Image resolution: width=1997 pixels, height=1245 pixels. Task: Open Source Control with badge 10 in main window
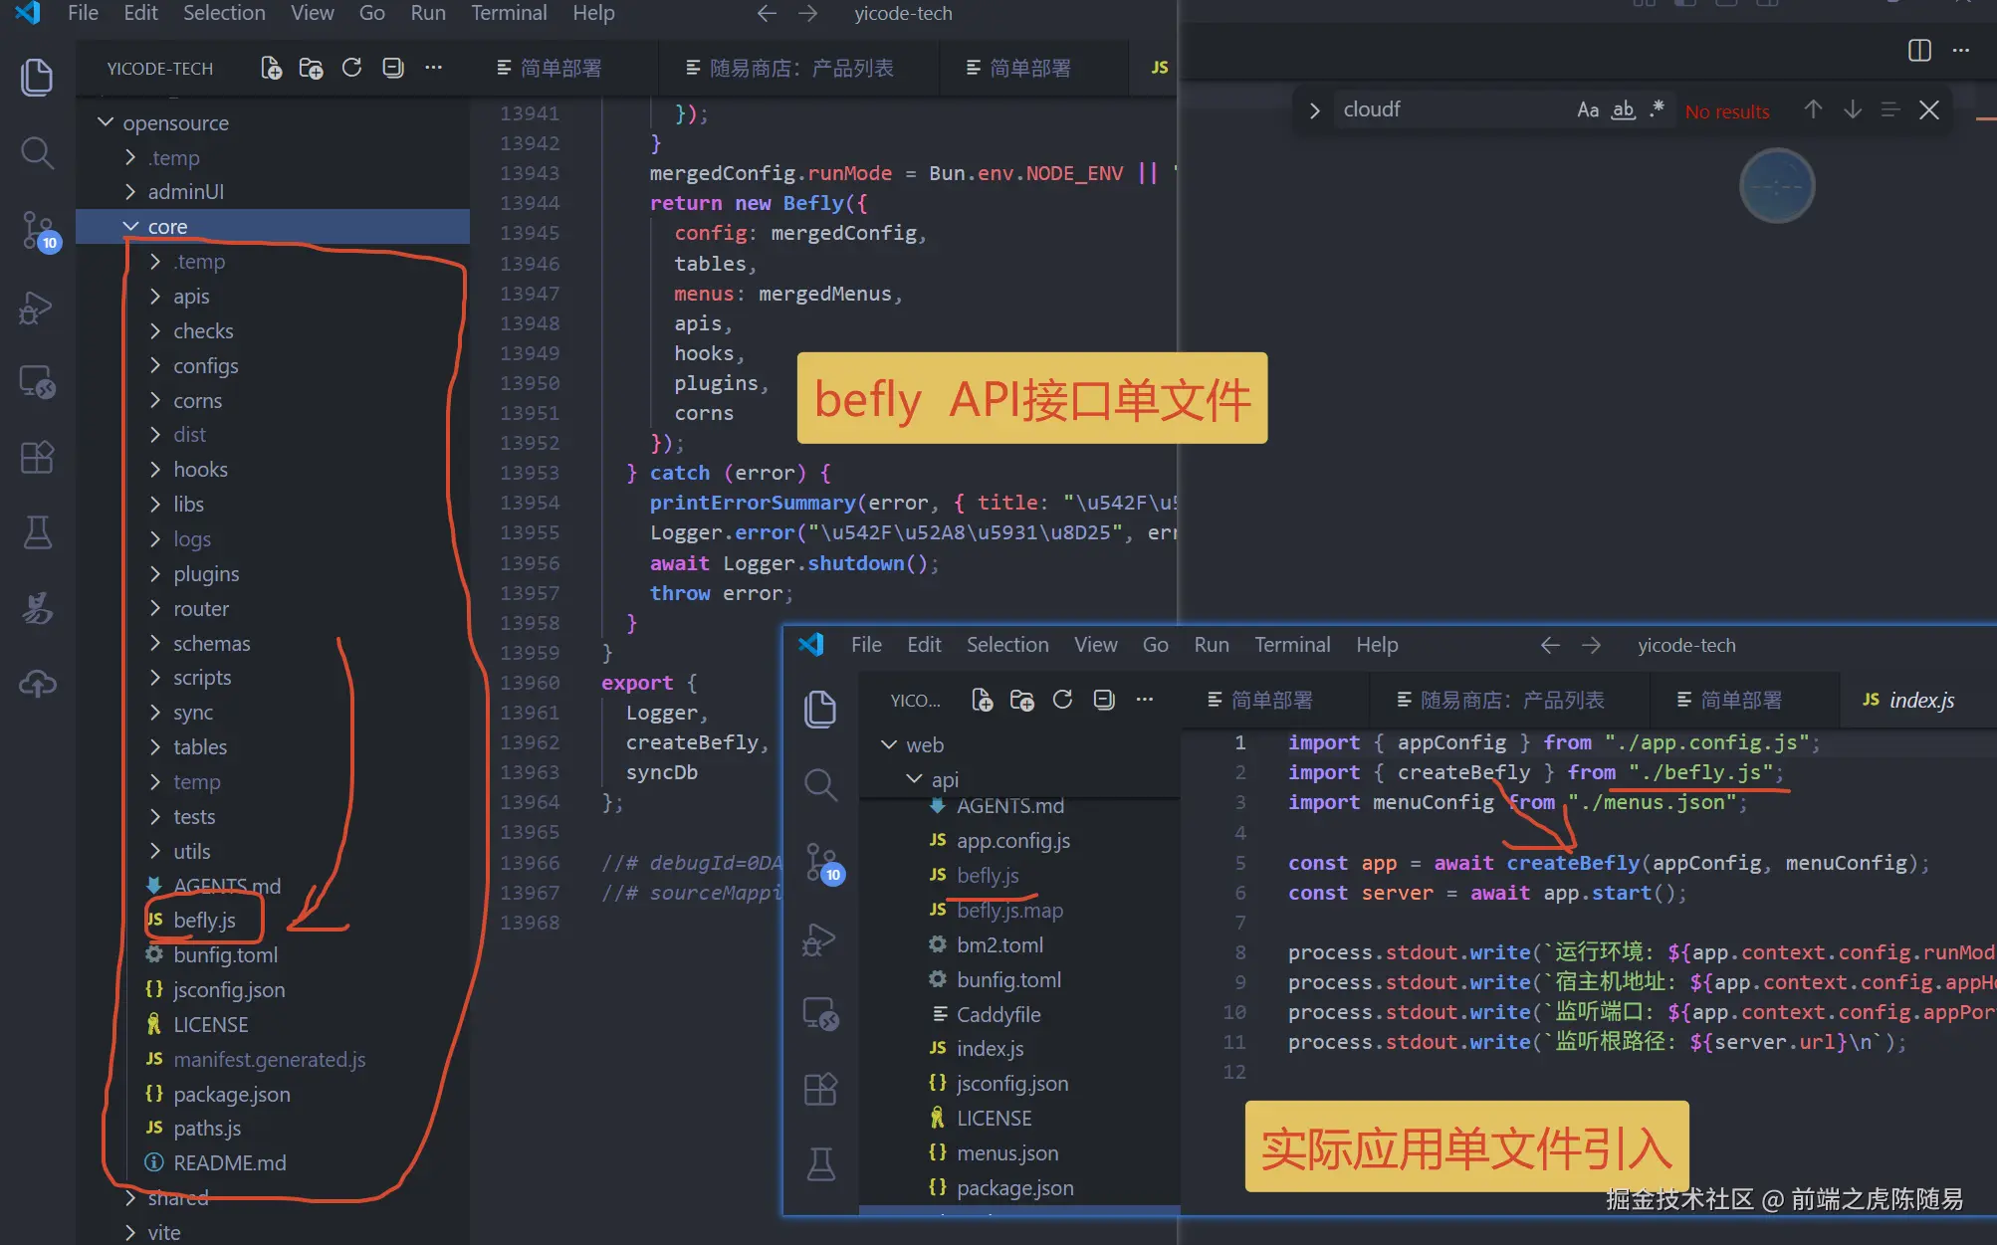tap(39, 231)
